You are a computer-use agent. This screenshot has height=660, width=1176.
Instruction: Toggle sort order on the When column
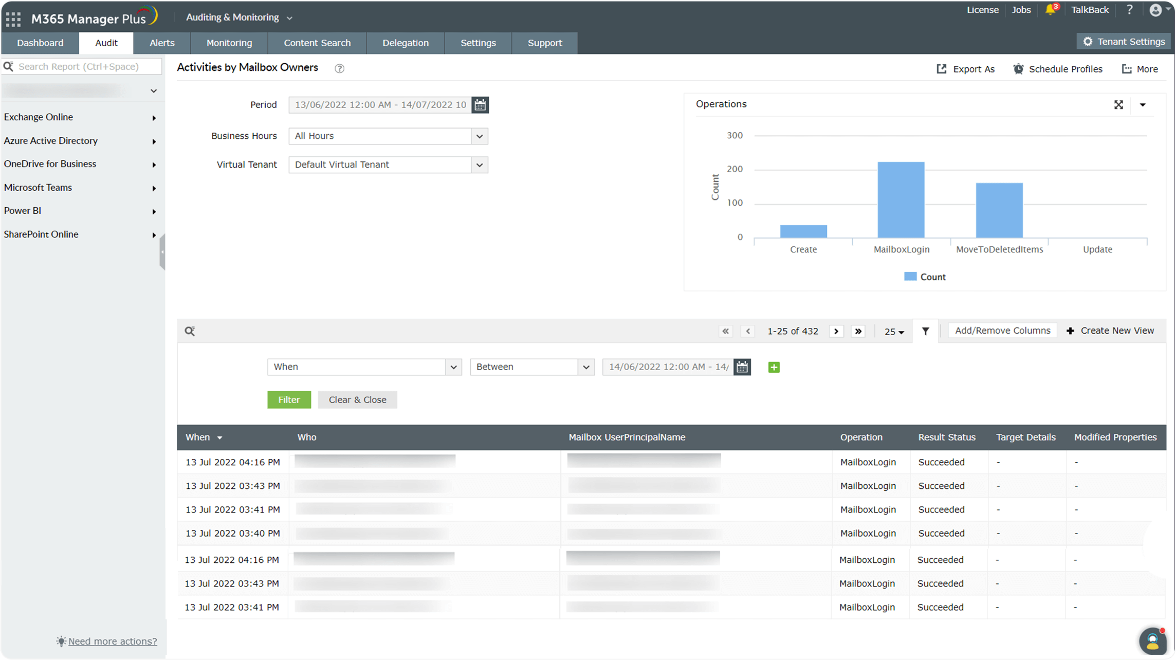coord(220,437)
